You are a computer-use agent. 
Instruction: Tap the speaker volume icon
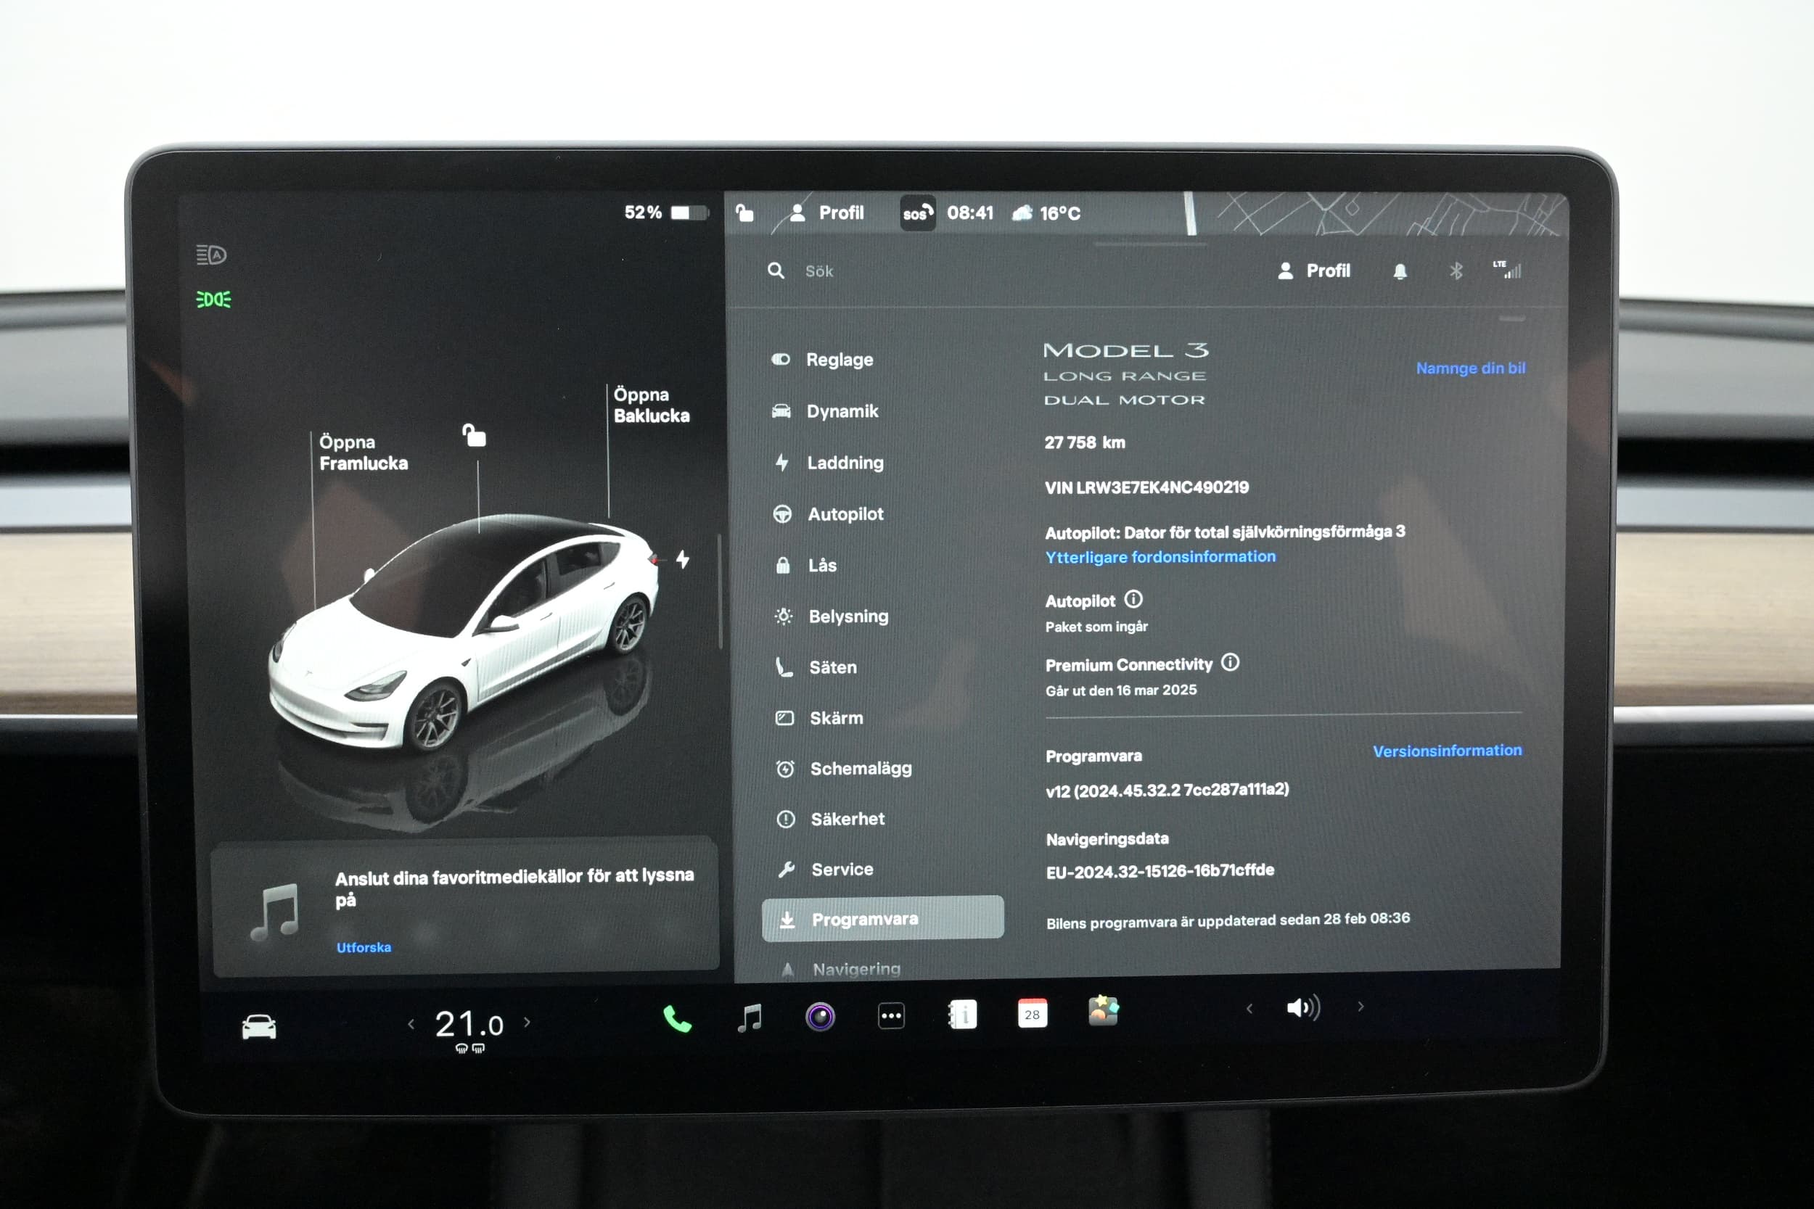[x=1302, y=1008]
